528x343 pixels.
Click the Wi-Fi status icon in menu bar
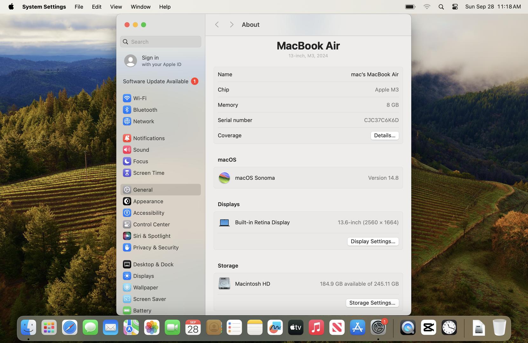[x=427, y=7]
